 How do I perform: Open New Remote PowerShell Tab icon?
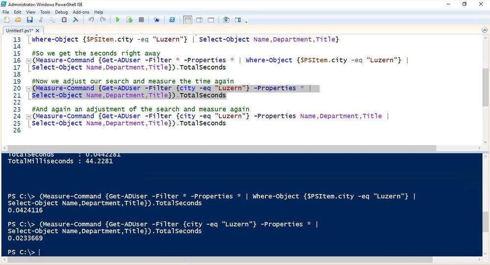(156, 20)
